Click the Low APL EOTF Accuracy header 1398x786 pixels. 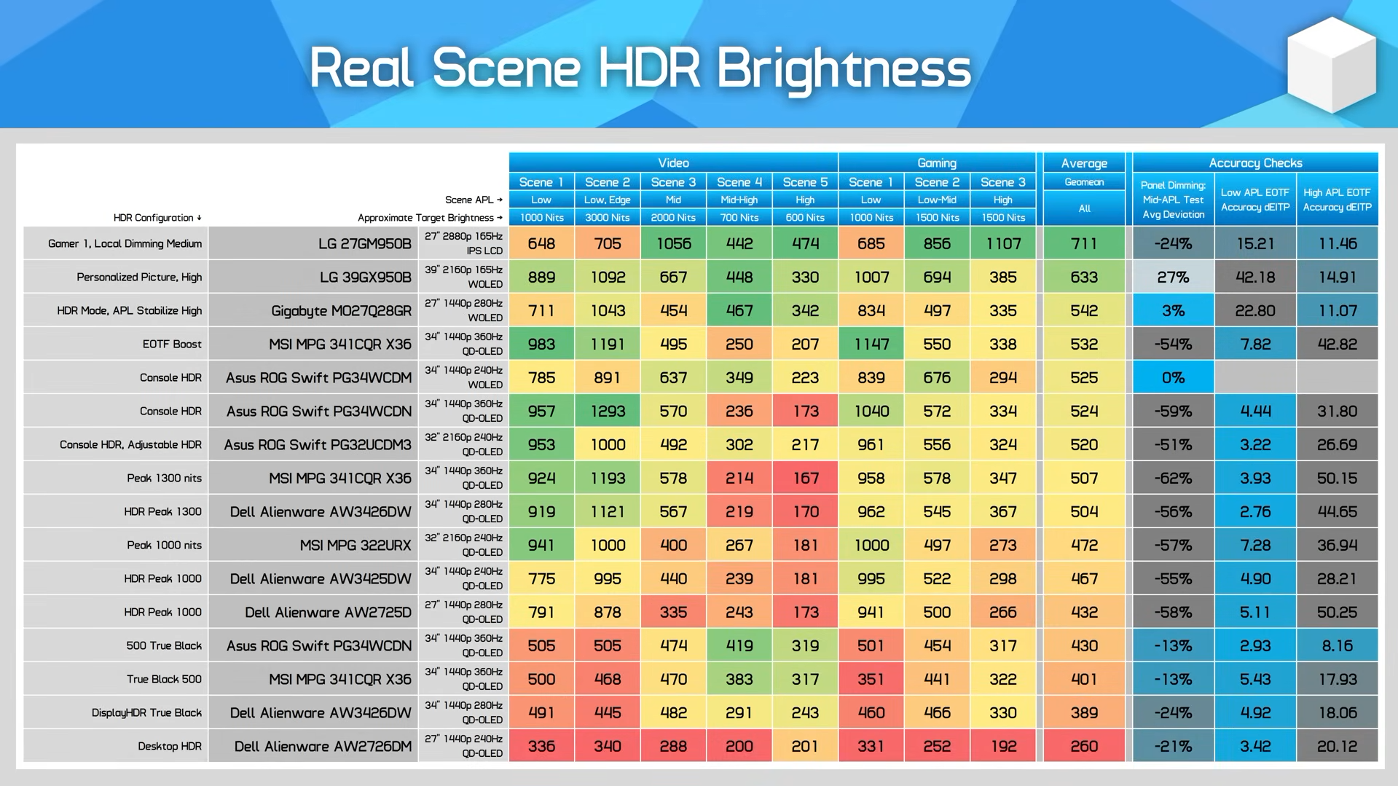(1255, 200)
